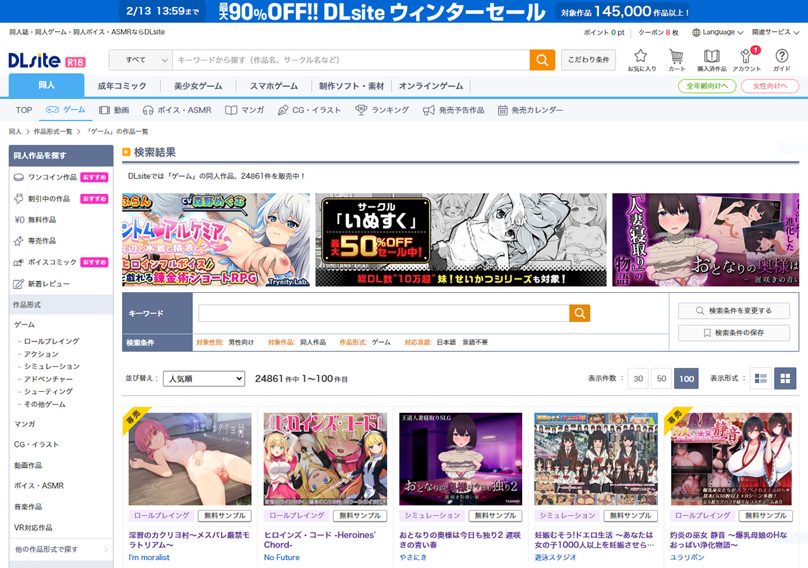Open the ガイド help guide icon
The height and width of the screenshot is (568, 808).
pyautogui.click(x=781, y=59)
